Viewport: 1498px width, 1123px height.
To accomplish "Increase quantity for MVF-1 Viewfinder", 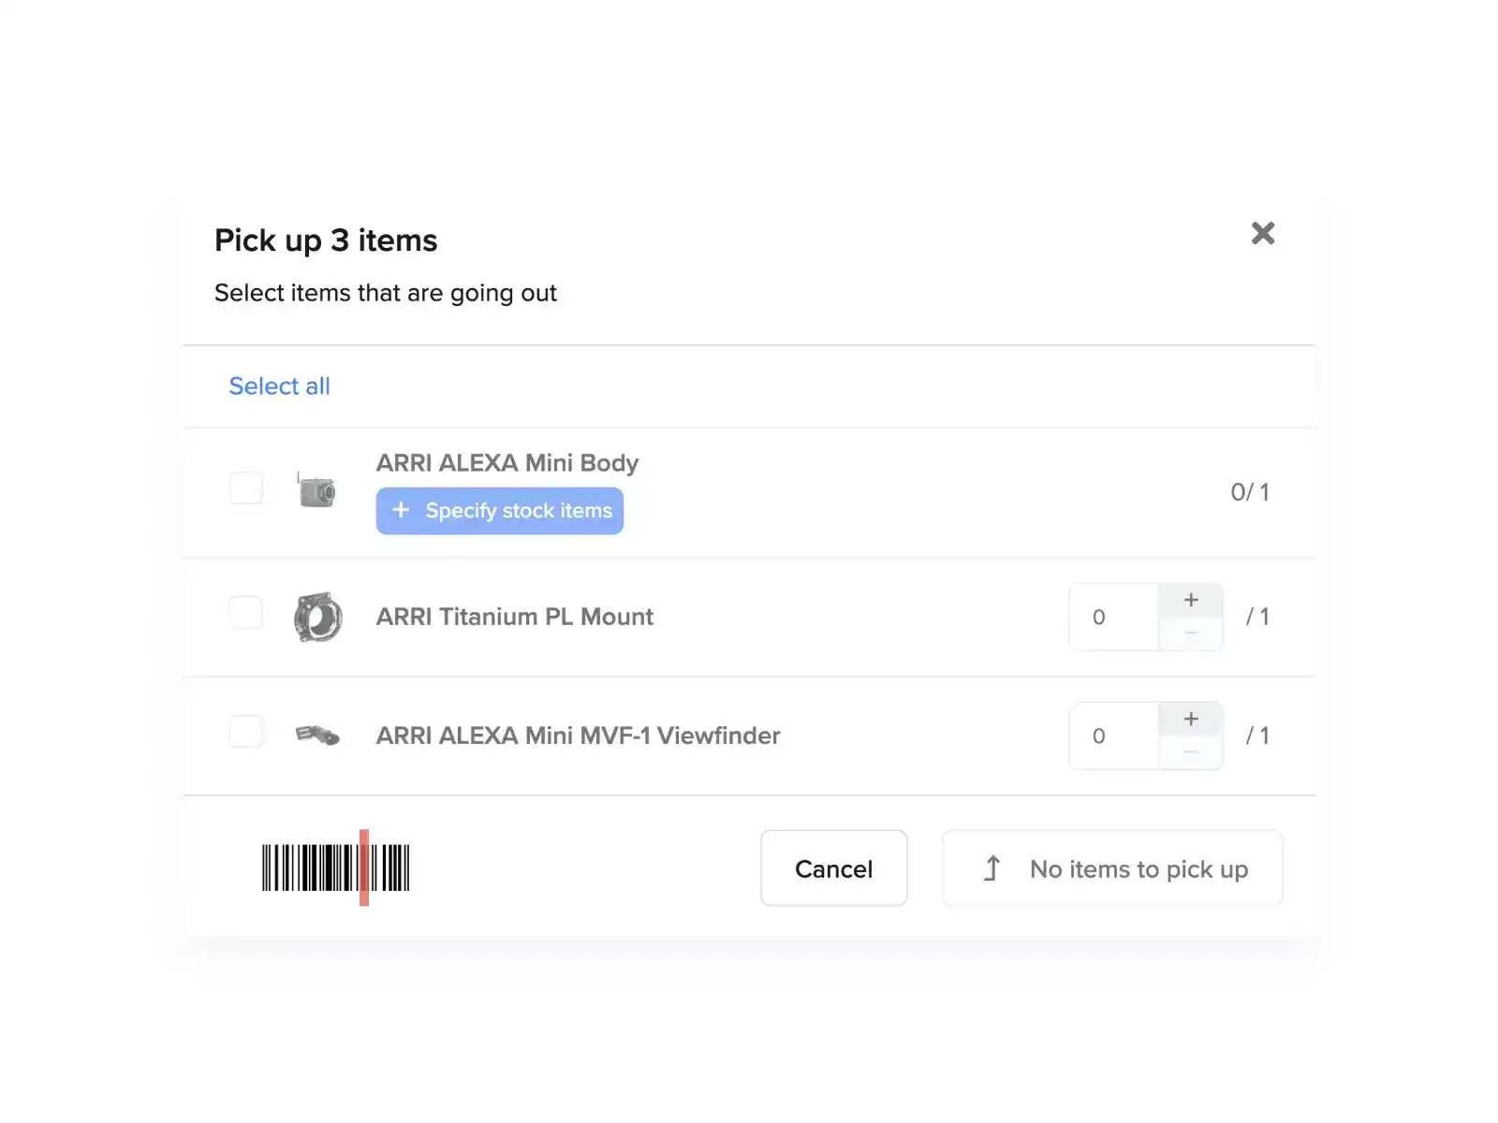I will click(1191, 720).
